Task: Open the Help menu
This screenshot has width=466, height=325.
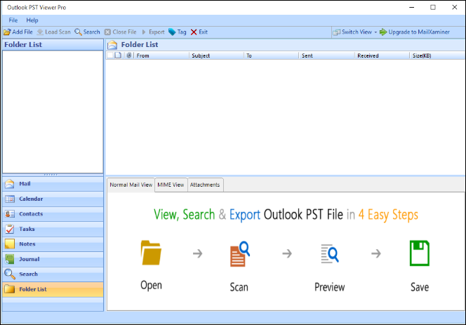Action: 32,20
